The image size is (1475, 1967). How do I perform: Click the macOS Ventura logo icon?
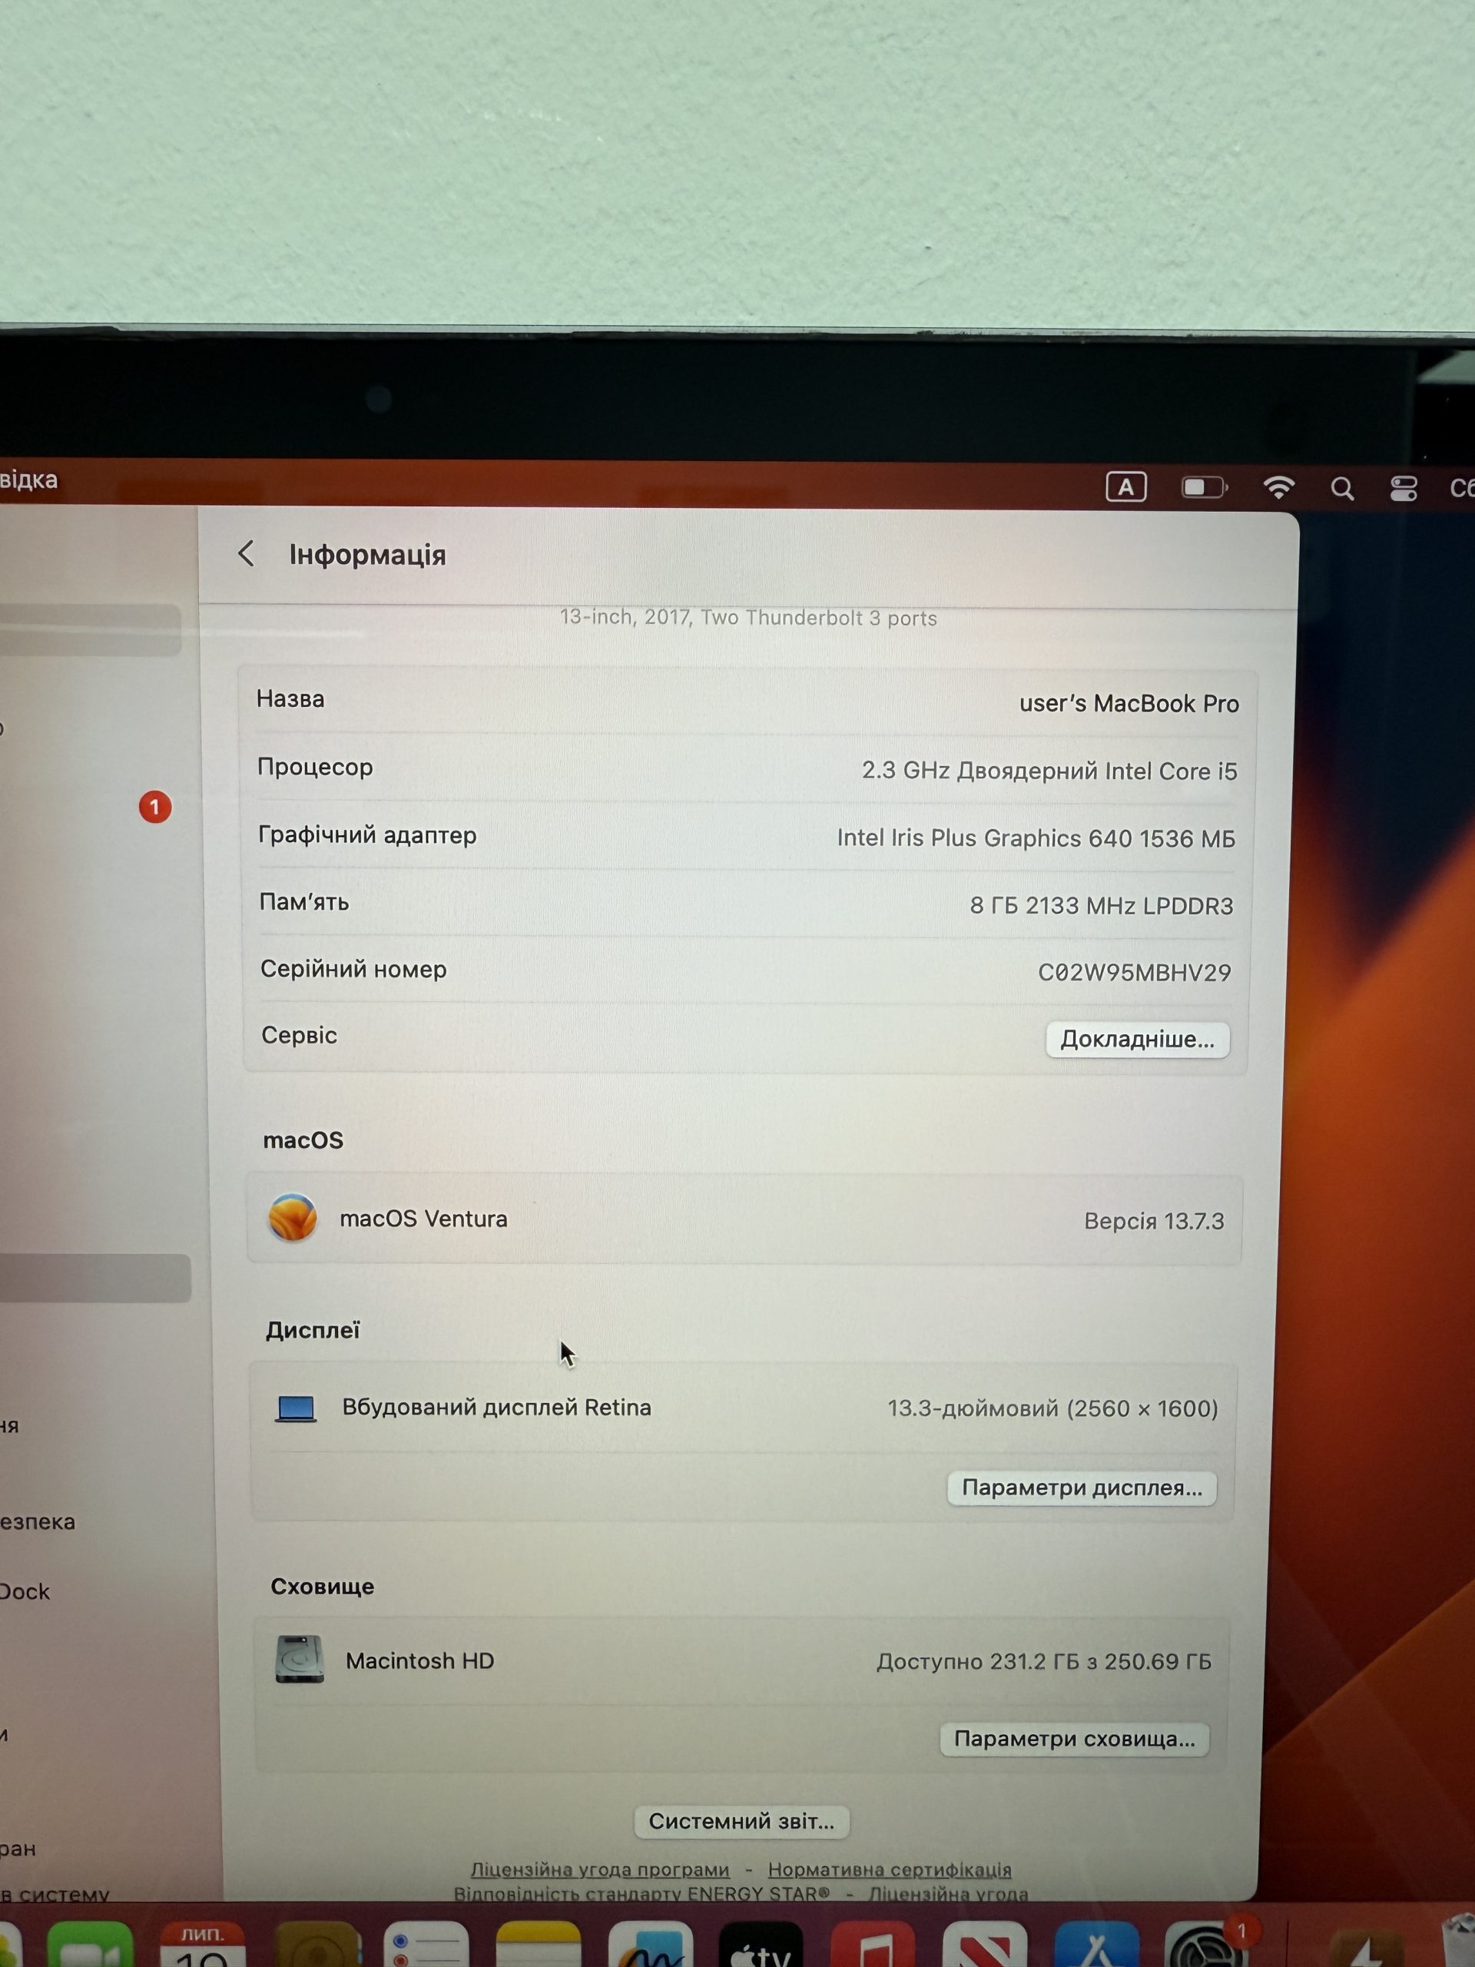pyautogui.click(x=293, y=1217)
